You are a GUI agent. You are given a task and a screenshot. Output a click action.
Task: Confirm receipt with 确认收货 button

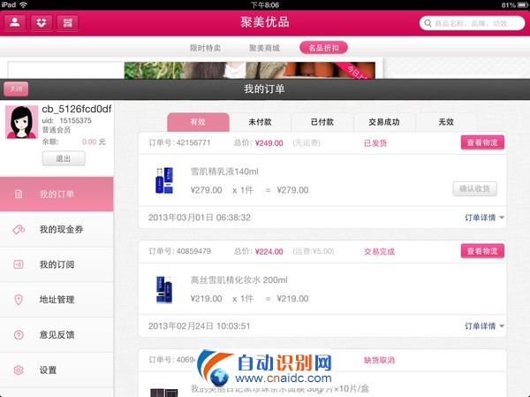pos(474,189)
